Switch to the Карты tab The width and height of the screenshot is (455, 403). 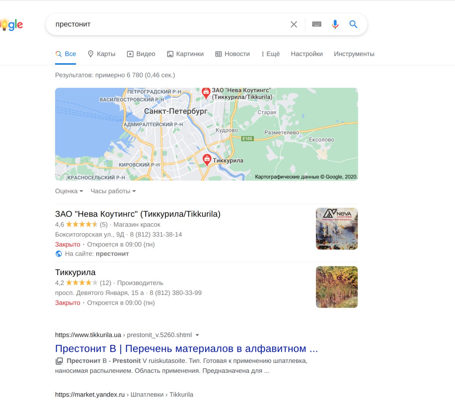[102, 54]
